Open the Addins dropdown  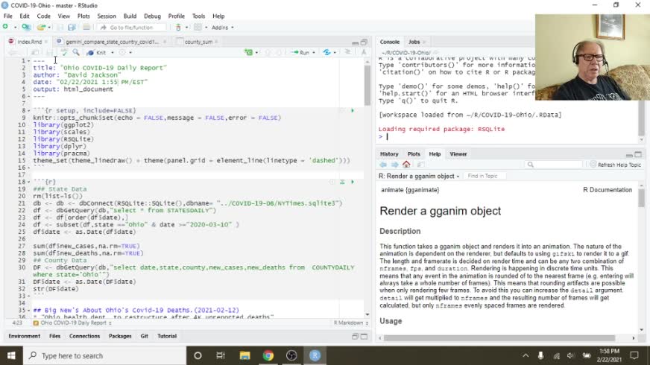pyautogui.click(x=222, y=28)
